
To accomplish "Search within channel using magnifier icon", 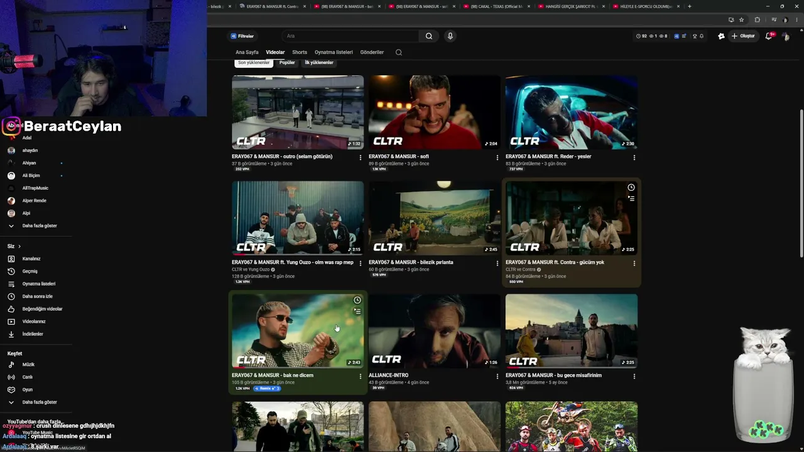I will [x=399, y=53].
